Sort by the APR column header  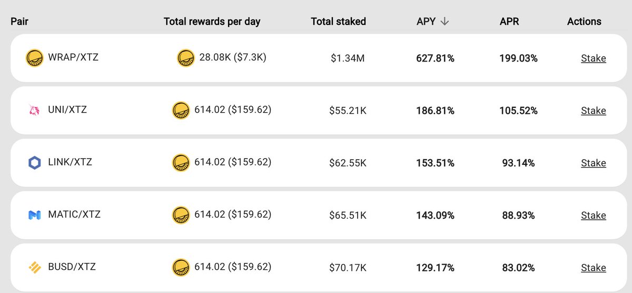(x=509, y=22)
